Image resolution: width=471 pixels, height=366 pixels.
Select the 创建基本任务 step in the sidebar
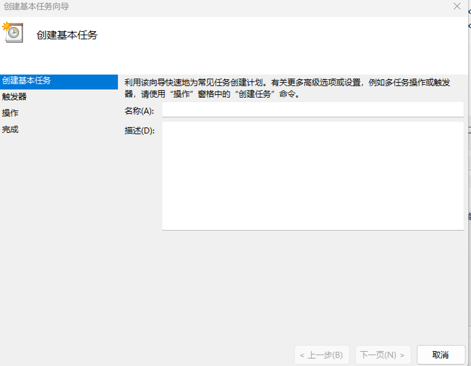click(59, 82)
